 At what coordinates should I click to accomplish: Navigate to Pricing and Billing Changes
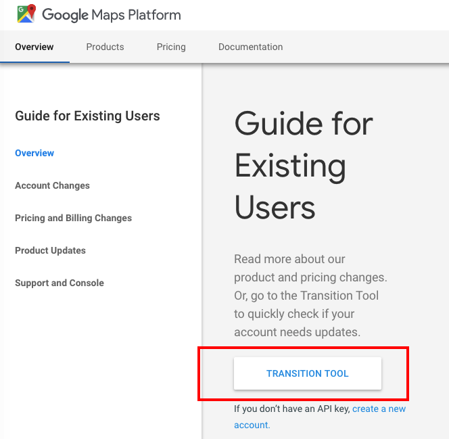point(73,218)
